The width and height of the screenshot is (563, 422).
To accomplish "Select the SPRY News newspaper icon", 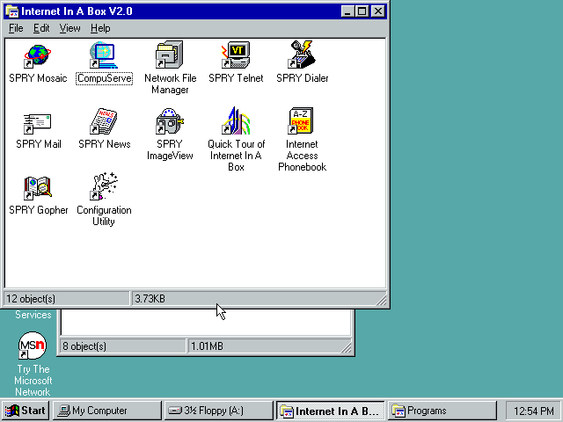I will [104, 121].
